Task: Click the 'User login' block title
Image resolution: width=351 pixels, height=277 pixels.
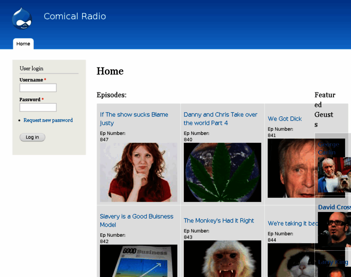Action: [31, 68]
